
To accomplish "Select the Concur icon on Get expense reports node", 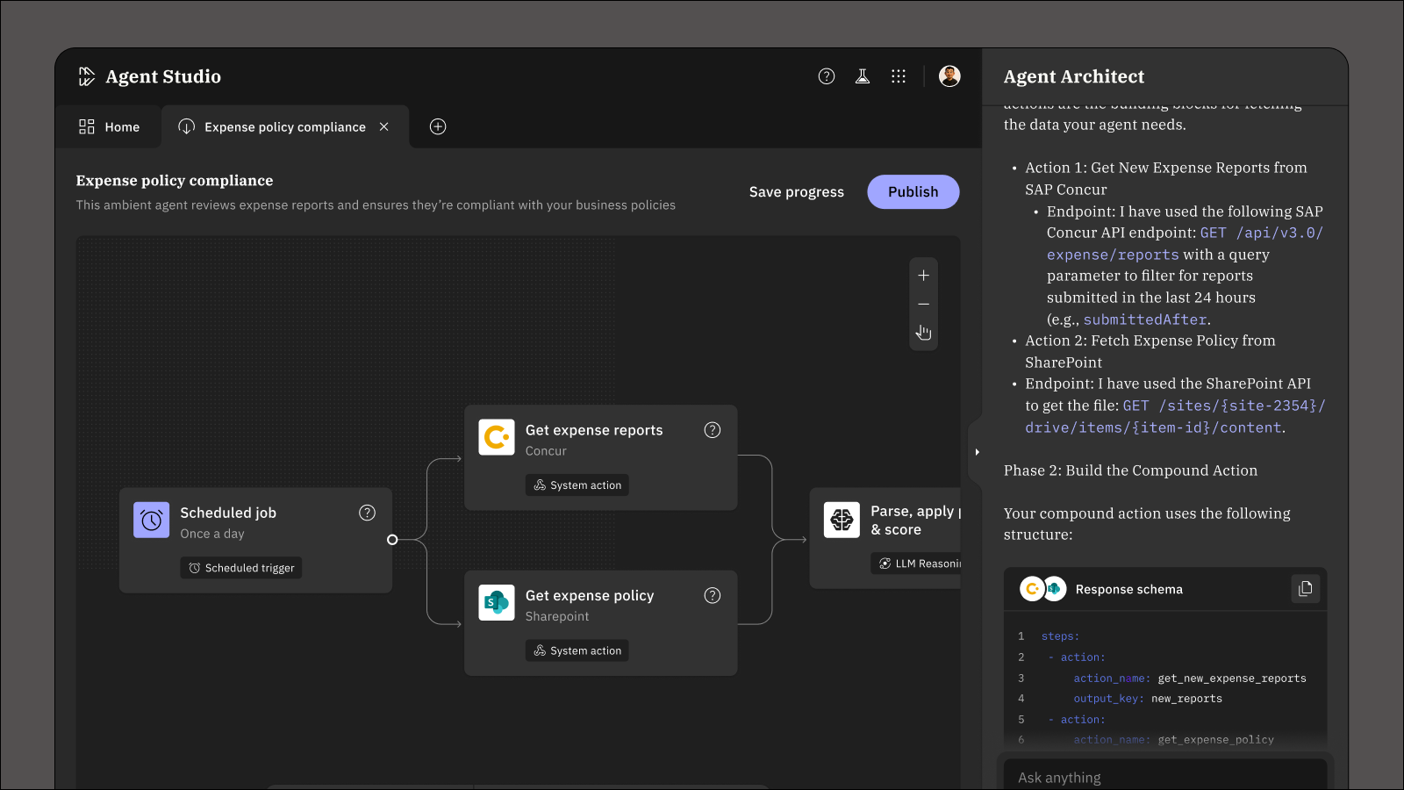I will click(496, 437).
